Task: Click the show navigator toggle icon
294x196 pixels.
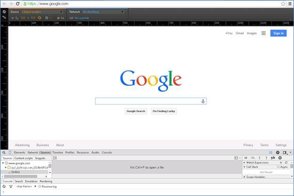Action: [x=55, y=158]
